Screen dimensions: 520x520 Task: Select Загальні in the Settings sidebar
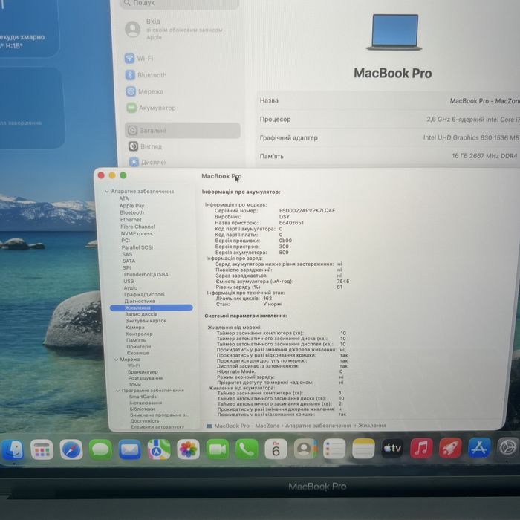pos(183,130)
